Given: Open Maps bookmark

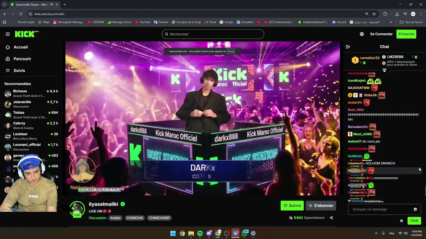Looking at the screenshot, I should (x=44, y=22).
